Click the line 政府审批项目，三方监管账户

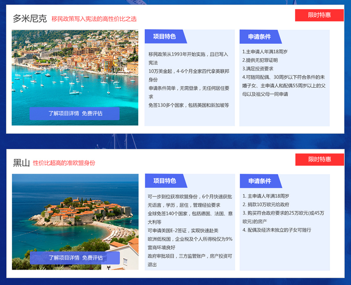[176, 256]
